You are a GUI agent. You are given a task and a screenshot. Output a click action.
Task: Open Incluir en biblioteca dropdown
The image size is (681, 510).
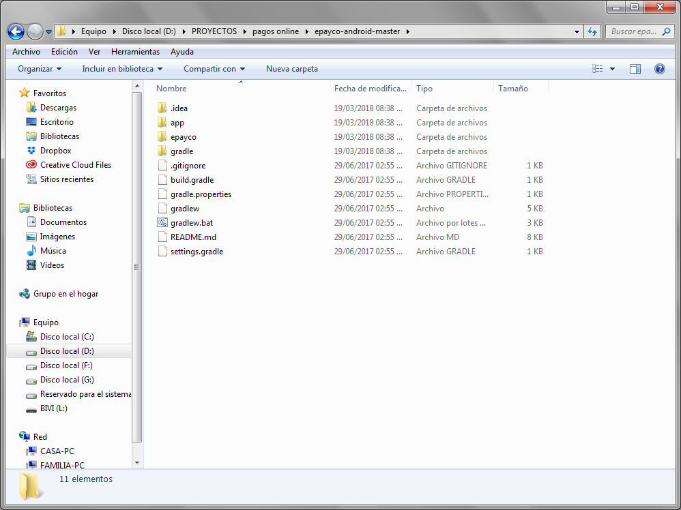click(x=122, y=69)
